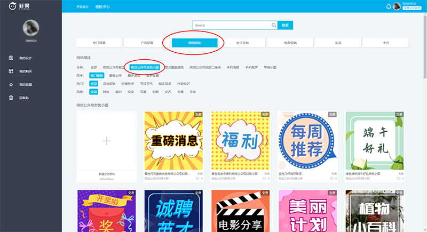This screenshot has height=232, width=427.
Task: Open the 重磅消息 template thumbnail
Action: coord(173,141)
